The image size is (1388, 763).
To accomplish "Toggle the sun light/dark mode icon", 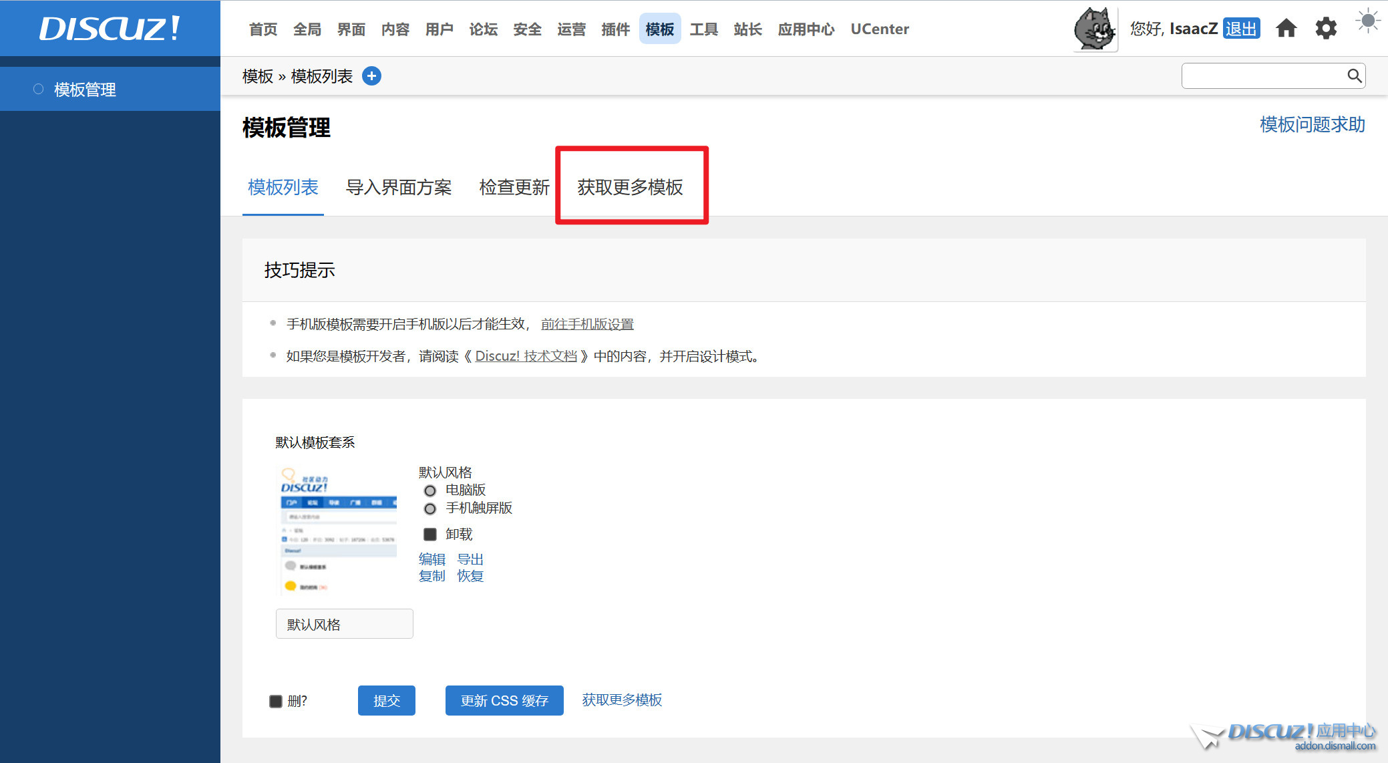I will coord(1367,21).
